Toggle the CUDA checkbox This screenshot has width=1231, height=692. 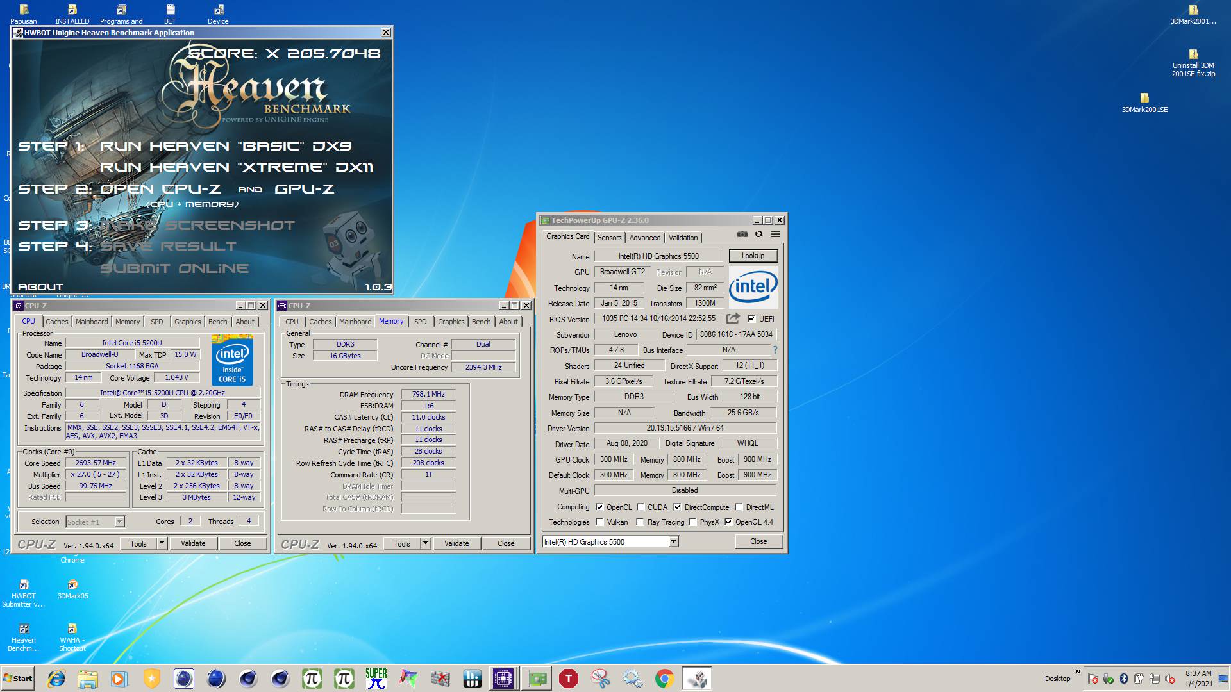tap(641, 507)
